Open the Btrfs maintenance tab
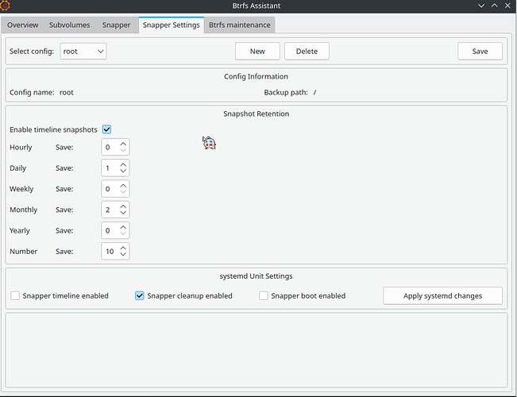Screen dimensions: 517x397 pyautogui.click(x=240, y=25)
